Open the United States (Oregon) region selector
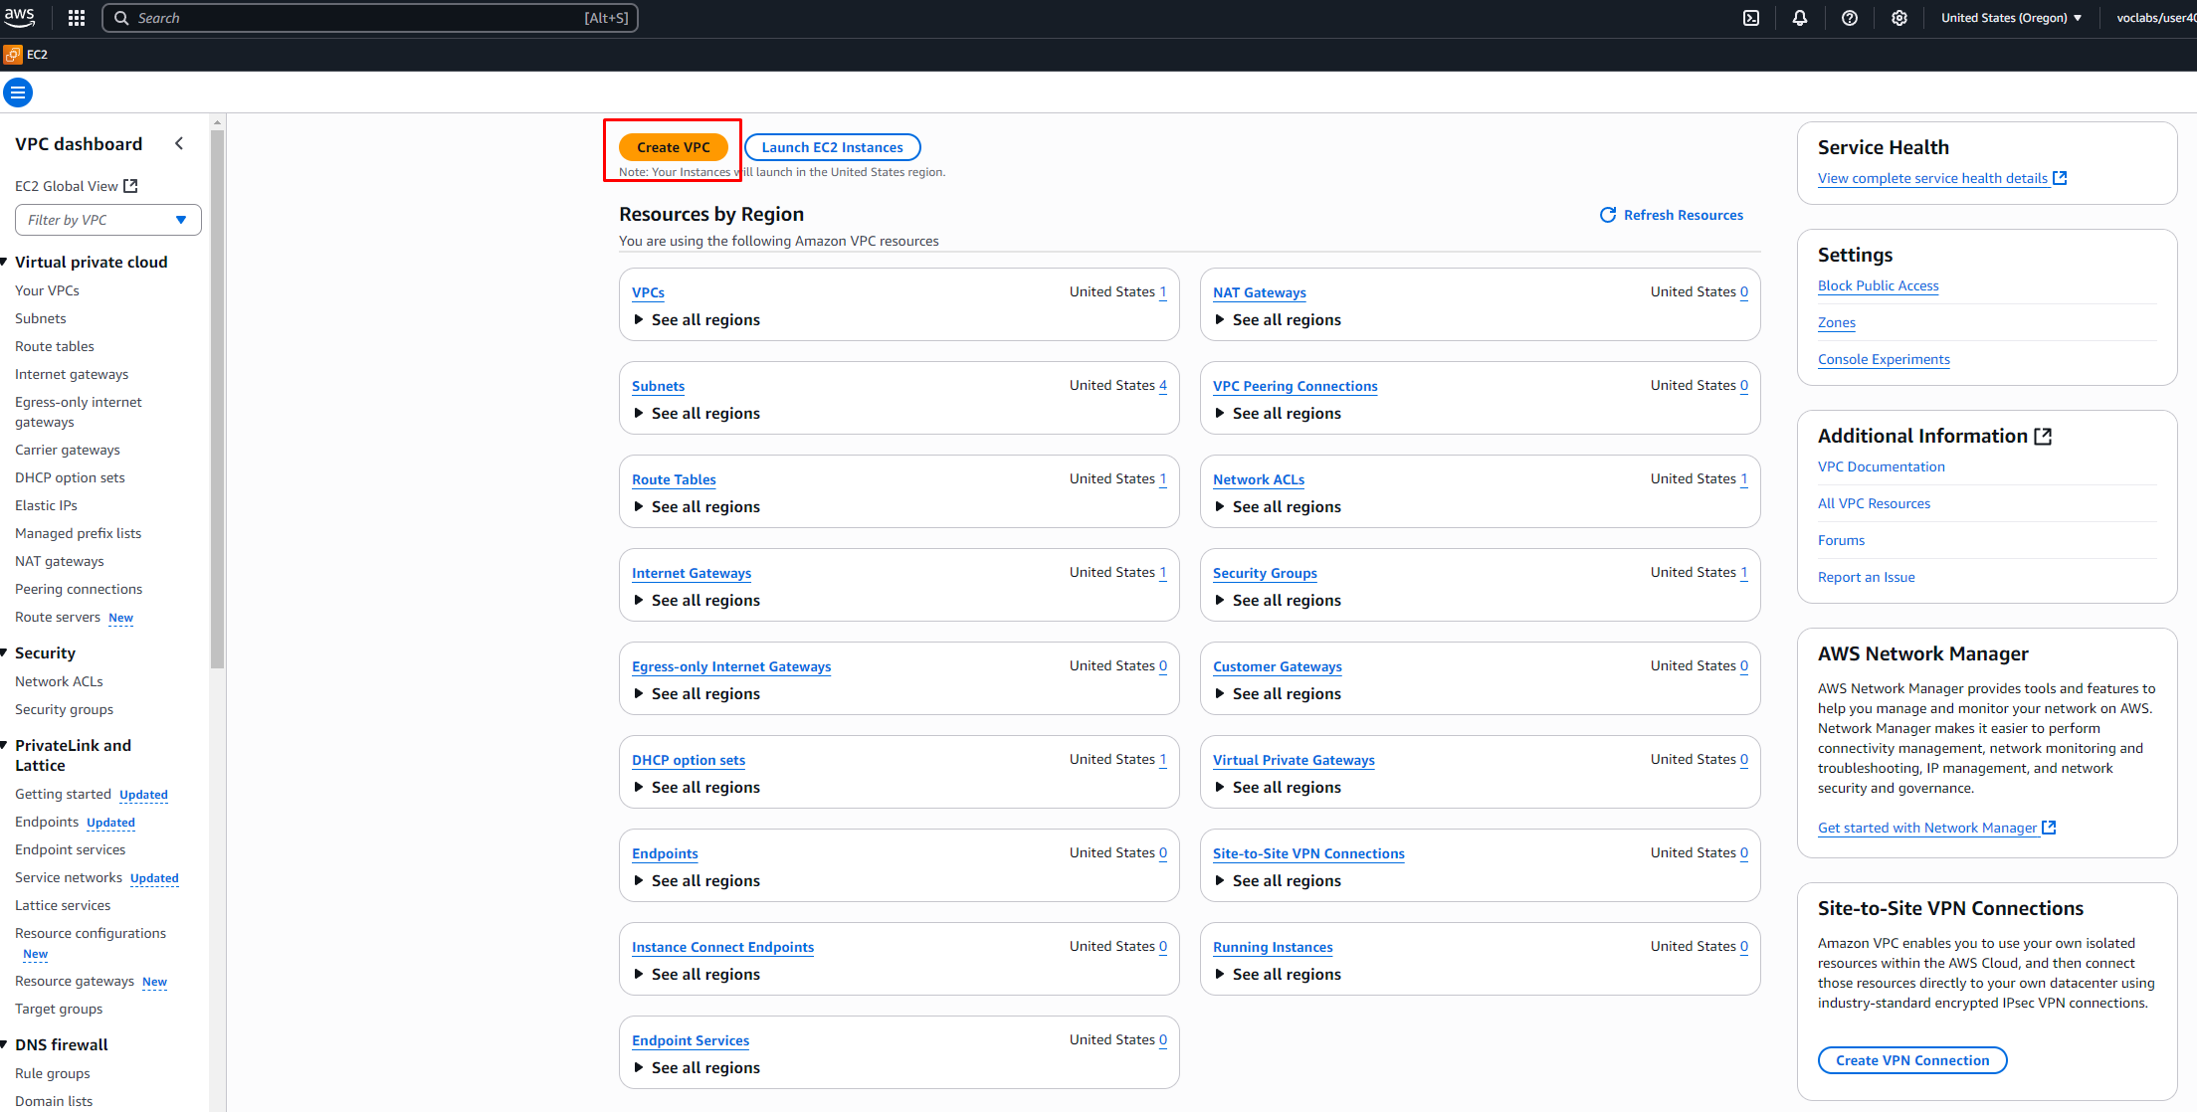 tap(2011, 18)
